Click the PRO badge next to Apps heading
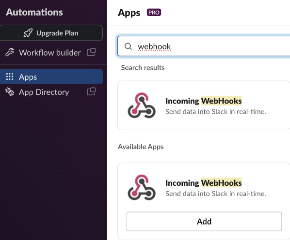Image resolution: width=290 pixels, height=240 pixels. [x=154, y=13]
